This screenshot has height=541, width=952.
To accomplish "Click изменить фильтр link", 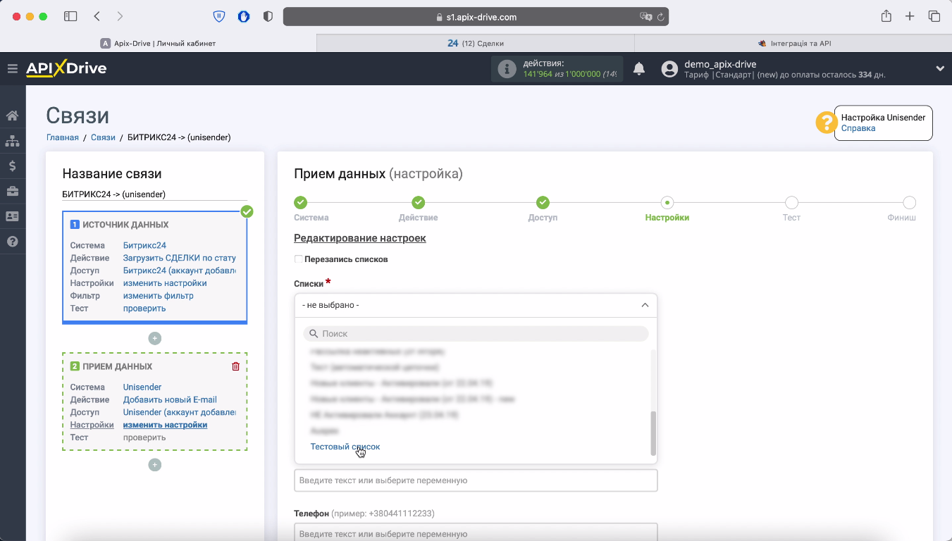I will click(159, 296).
